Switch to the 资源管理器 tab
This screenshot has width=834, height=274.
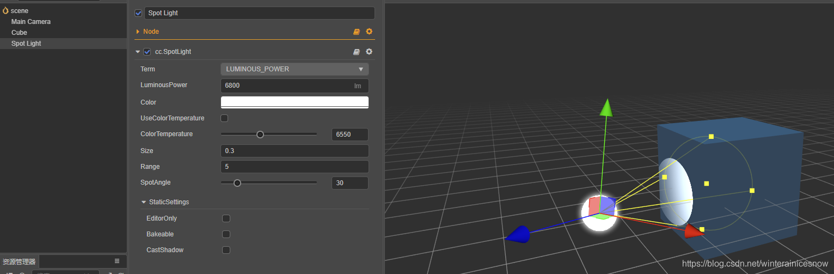[x=19, y=261]
